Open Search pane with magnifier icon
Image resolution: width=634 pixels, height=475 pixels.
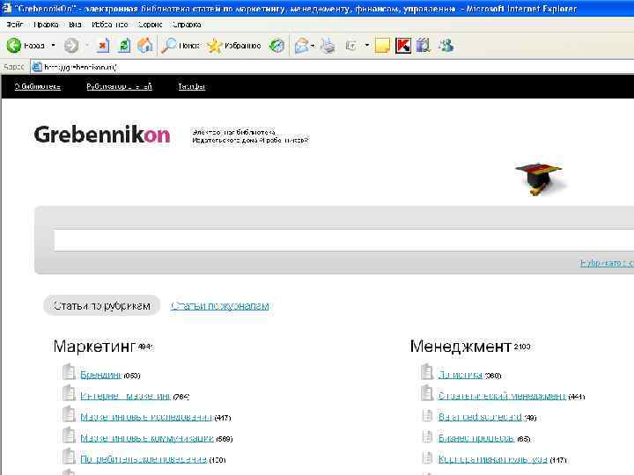pyautogui.click(x=181, y=46)
